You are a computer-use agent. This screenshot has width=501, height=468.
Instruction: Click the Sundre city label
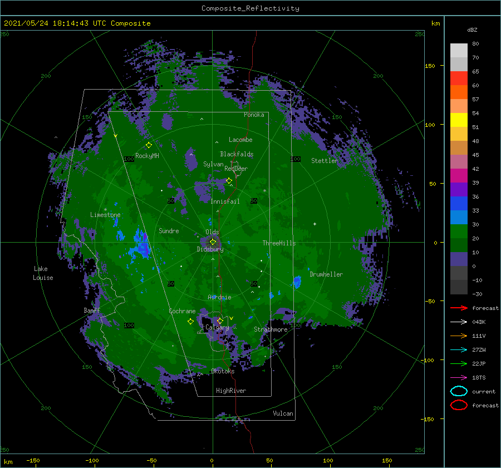[169, 230]
